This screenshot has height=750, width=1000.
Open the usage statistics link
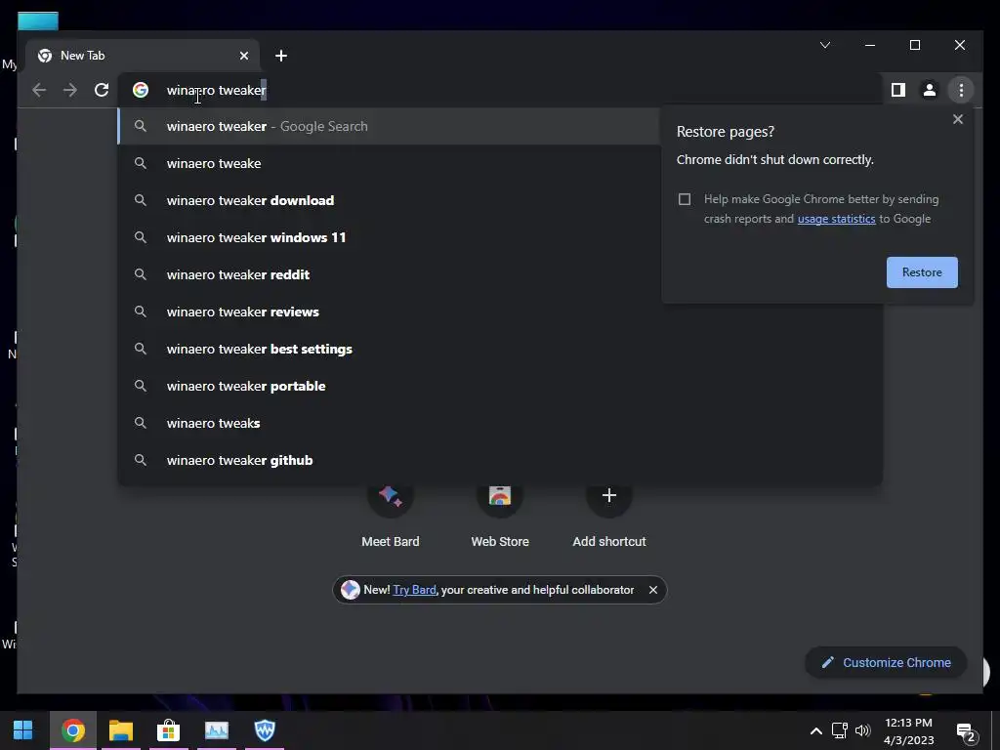[x=836, y=219]
